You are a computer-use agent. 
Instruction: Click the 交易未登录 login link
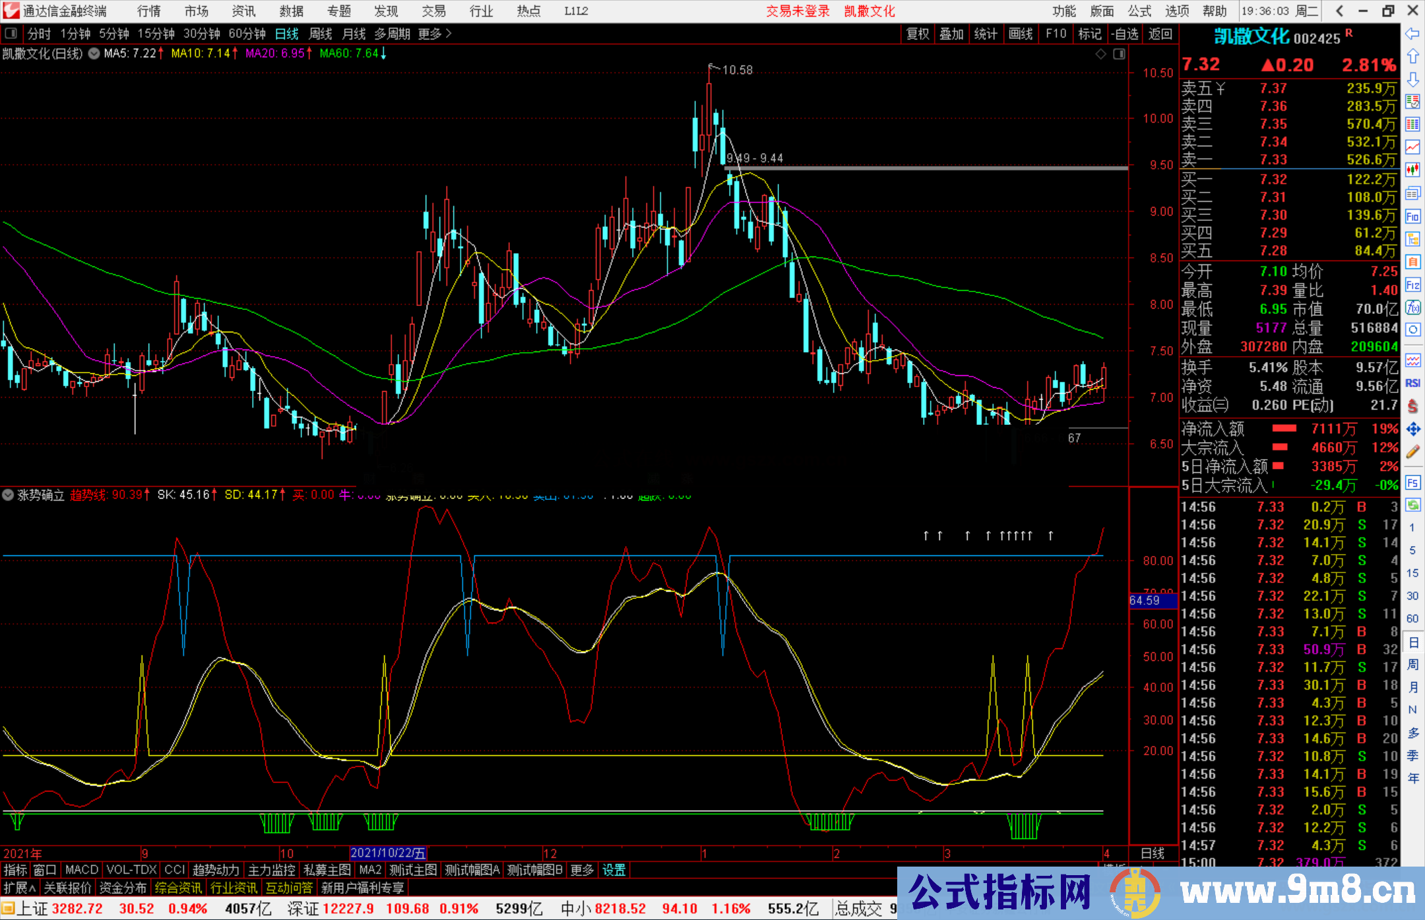(798, 11)
